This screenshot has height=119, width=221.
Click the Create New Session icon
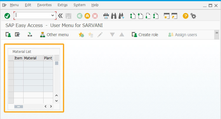point(167,16)
